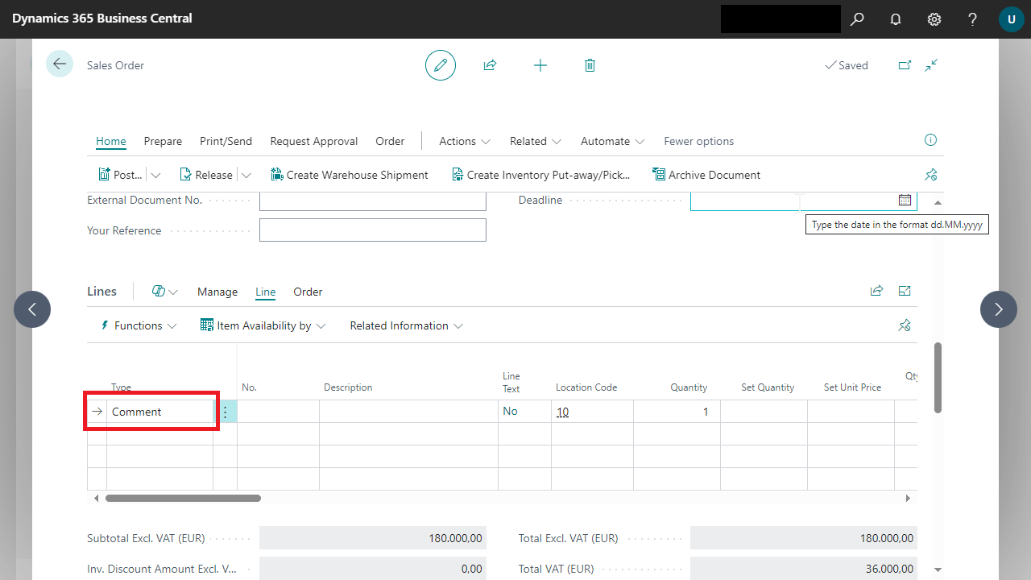Click the External Document No. field
Screen dimensions: 1031x580
(372, 201)
